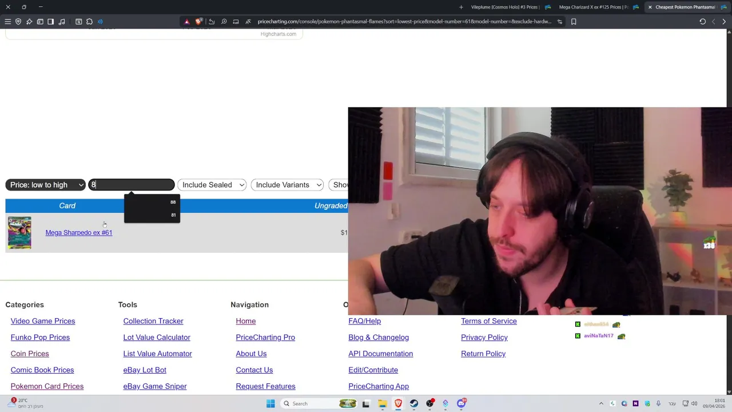Switch to the Vileplume Cosmos Holo tab
Image resolution: width=732 pixels, height=412 pixels.
point(504,7)
